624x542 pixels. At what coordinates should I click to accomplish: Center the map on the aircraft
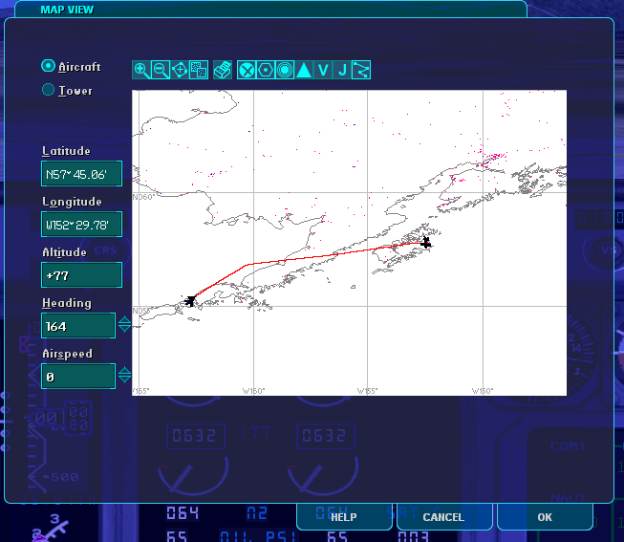(x=180, y=70)
